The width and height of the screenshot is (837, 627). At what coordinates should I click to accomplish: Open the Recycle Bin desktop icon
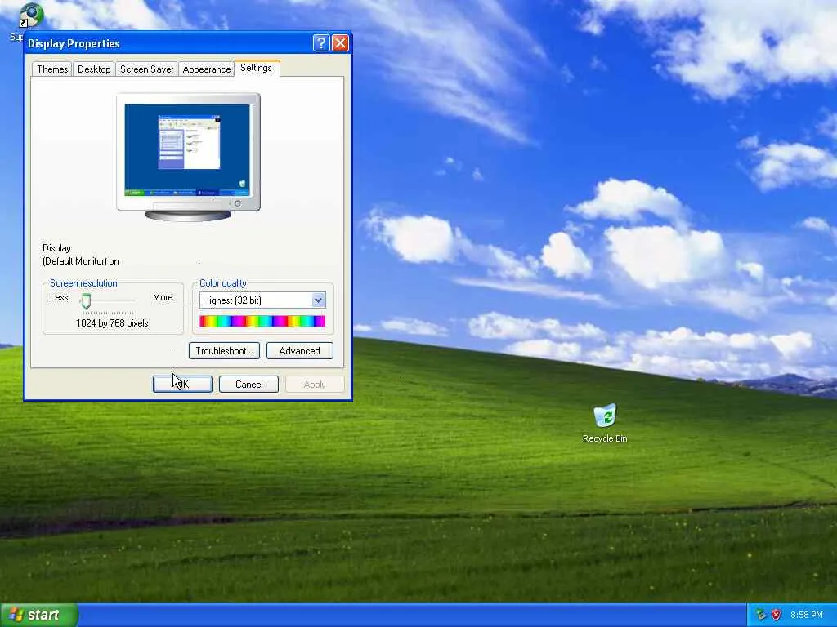605,424
